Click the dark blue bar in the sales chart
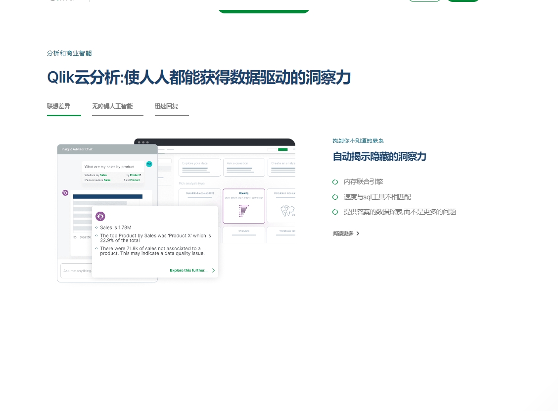Screen dimensions: 558x411 108,196
